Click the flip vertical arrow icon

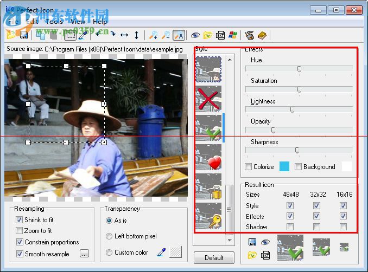point(136,35)
